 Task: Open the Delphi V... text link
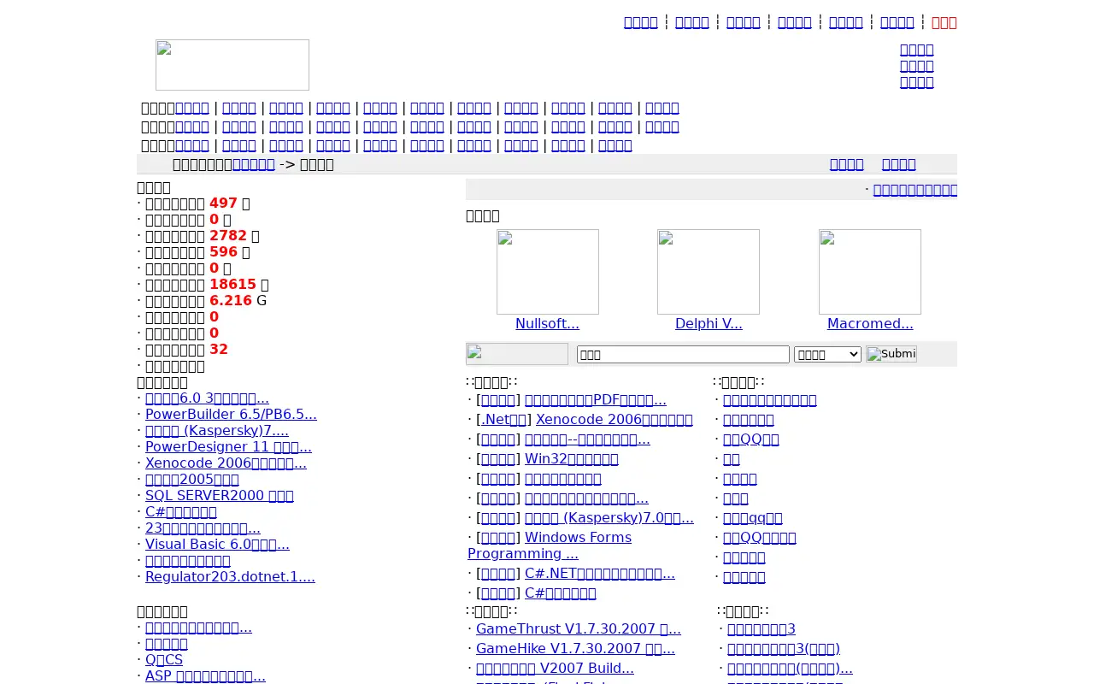709,323
